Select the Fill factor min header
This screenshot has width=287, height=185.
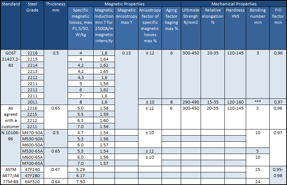[278, 16]
